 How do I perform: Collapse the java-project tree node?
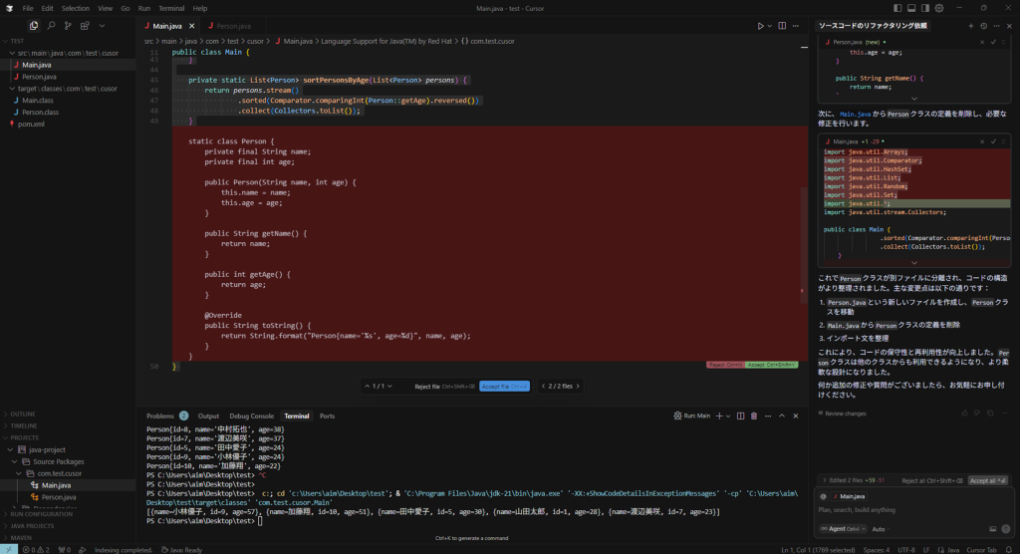tap(10, 449)
